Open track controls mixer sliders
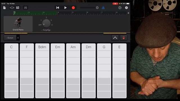Screen dimensions: 180x101 26,8
